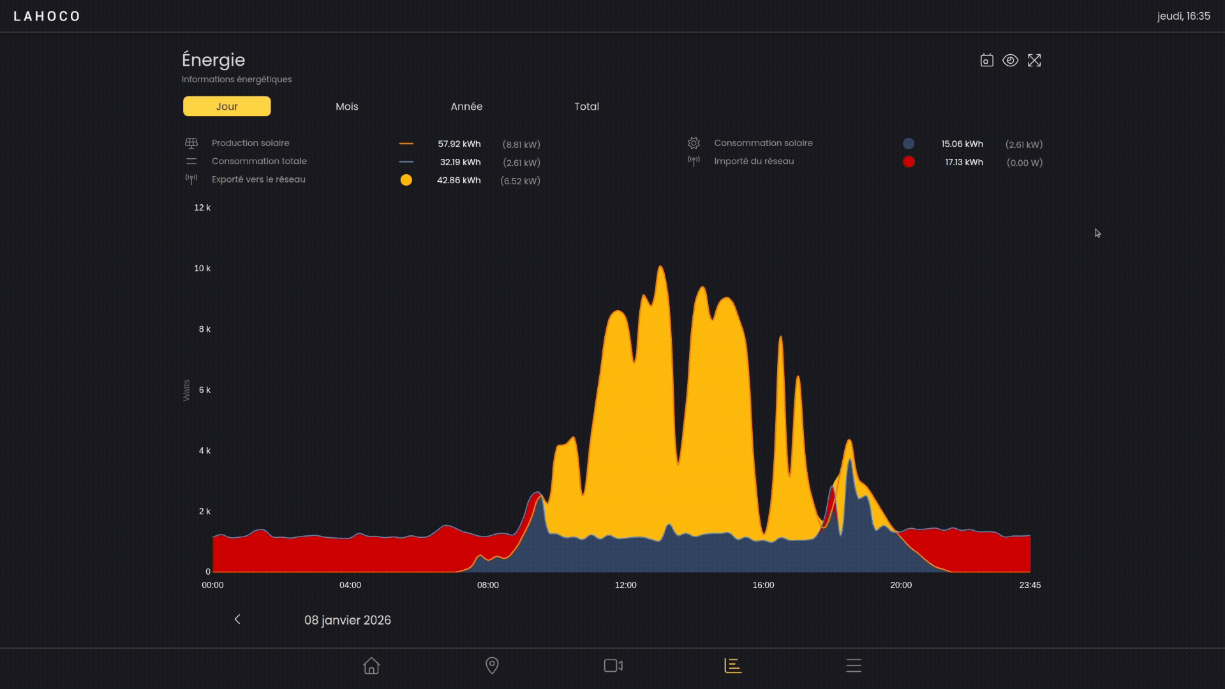Click the Consommation solaire gear icon
The image size is (1225, 689).
coord(694,144)
